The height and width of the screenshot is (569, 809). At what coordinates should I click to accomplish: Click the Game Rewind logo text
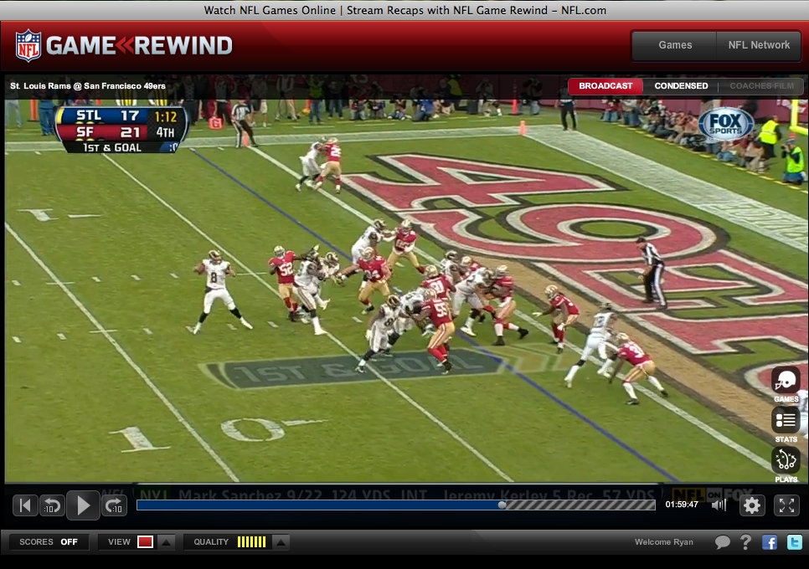tap(139, 45)
